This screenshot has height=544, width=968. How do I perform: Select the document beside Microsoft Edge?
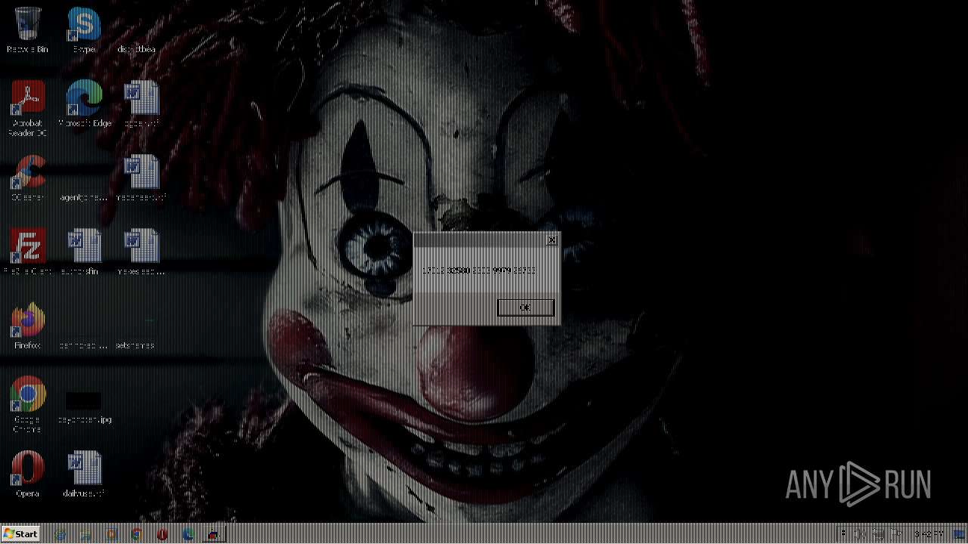[141, 104]
